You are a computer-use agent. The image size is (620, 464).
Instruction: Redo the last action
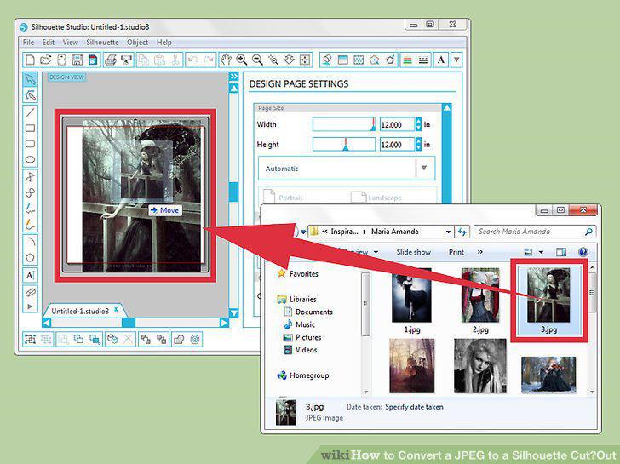pos(209,60)
